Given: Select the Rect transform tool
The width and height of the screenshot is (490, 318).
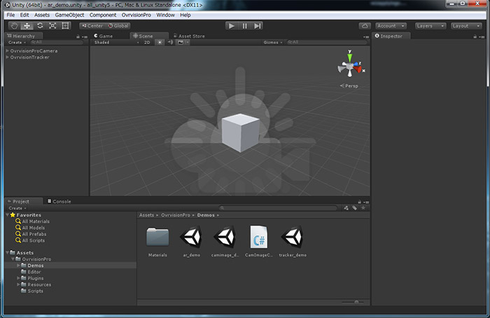Looking at the screenshot, I should (65, 26).
